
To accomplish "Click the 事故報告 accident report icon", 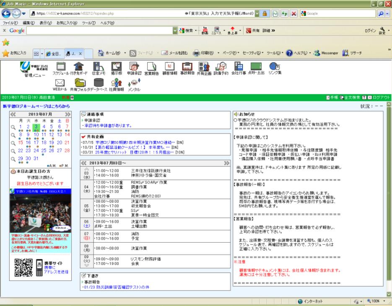I will tap(187, 66).
